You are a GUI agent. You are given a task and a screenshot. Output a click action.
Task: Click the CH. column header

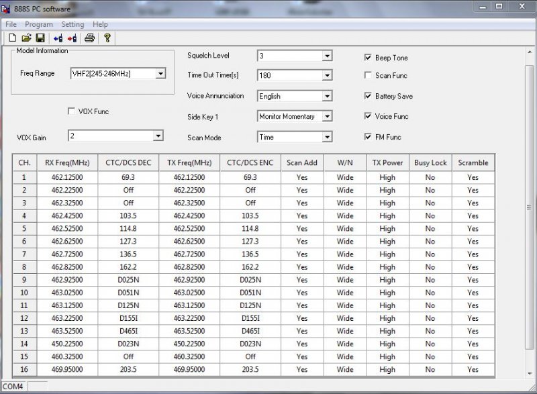24,163
